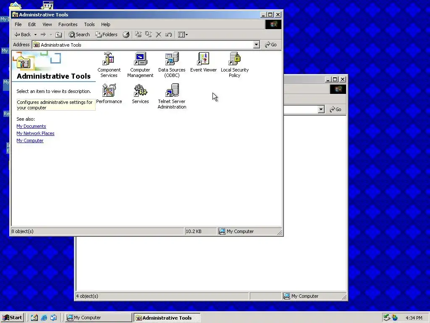This screenshot has width=430, height=323.
Task: Close the background My Computer window
Action: click(x=343, y=79)
